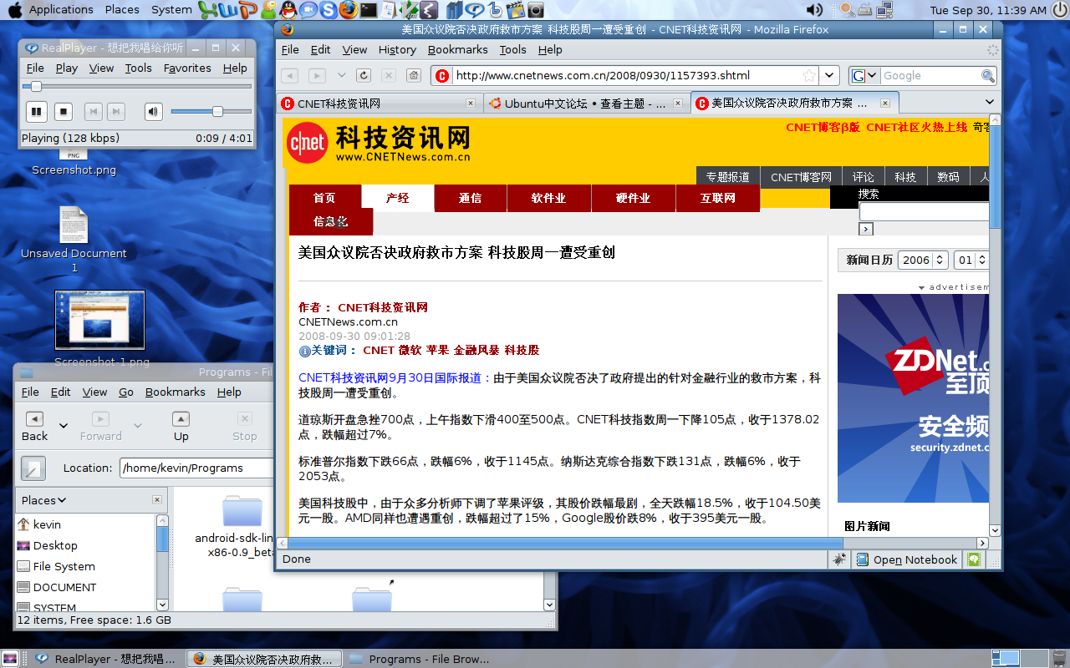Open the Firefox Bookmarks menu
The height and width of the screenshot is (668, 1070).
click(x=458, y=50)
